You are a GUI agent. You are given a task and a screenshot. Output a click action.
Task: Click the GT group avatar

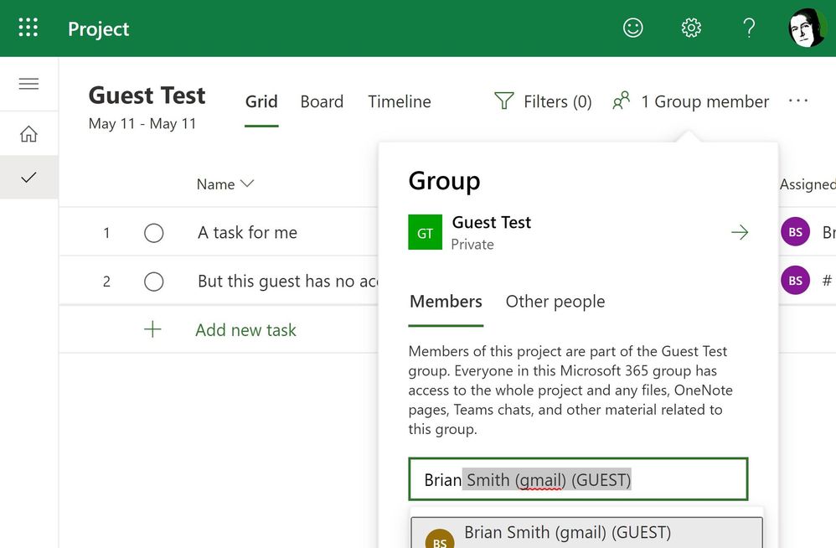point(425,231)
